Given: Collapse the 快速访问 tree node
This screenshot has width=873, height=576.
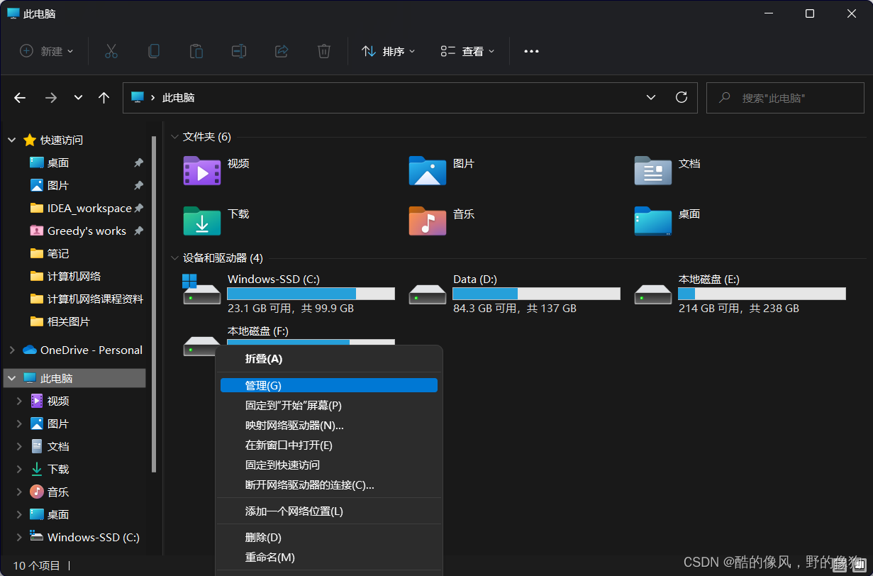Looking at the screenshot, I should click(x=12, y=140).
